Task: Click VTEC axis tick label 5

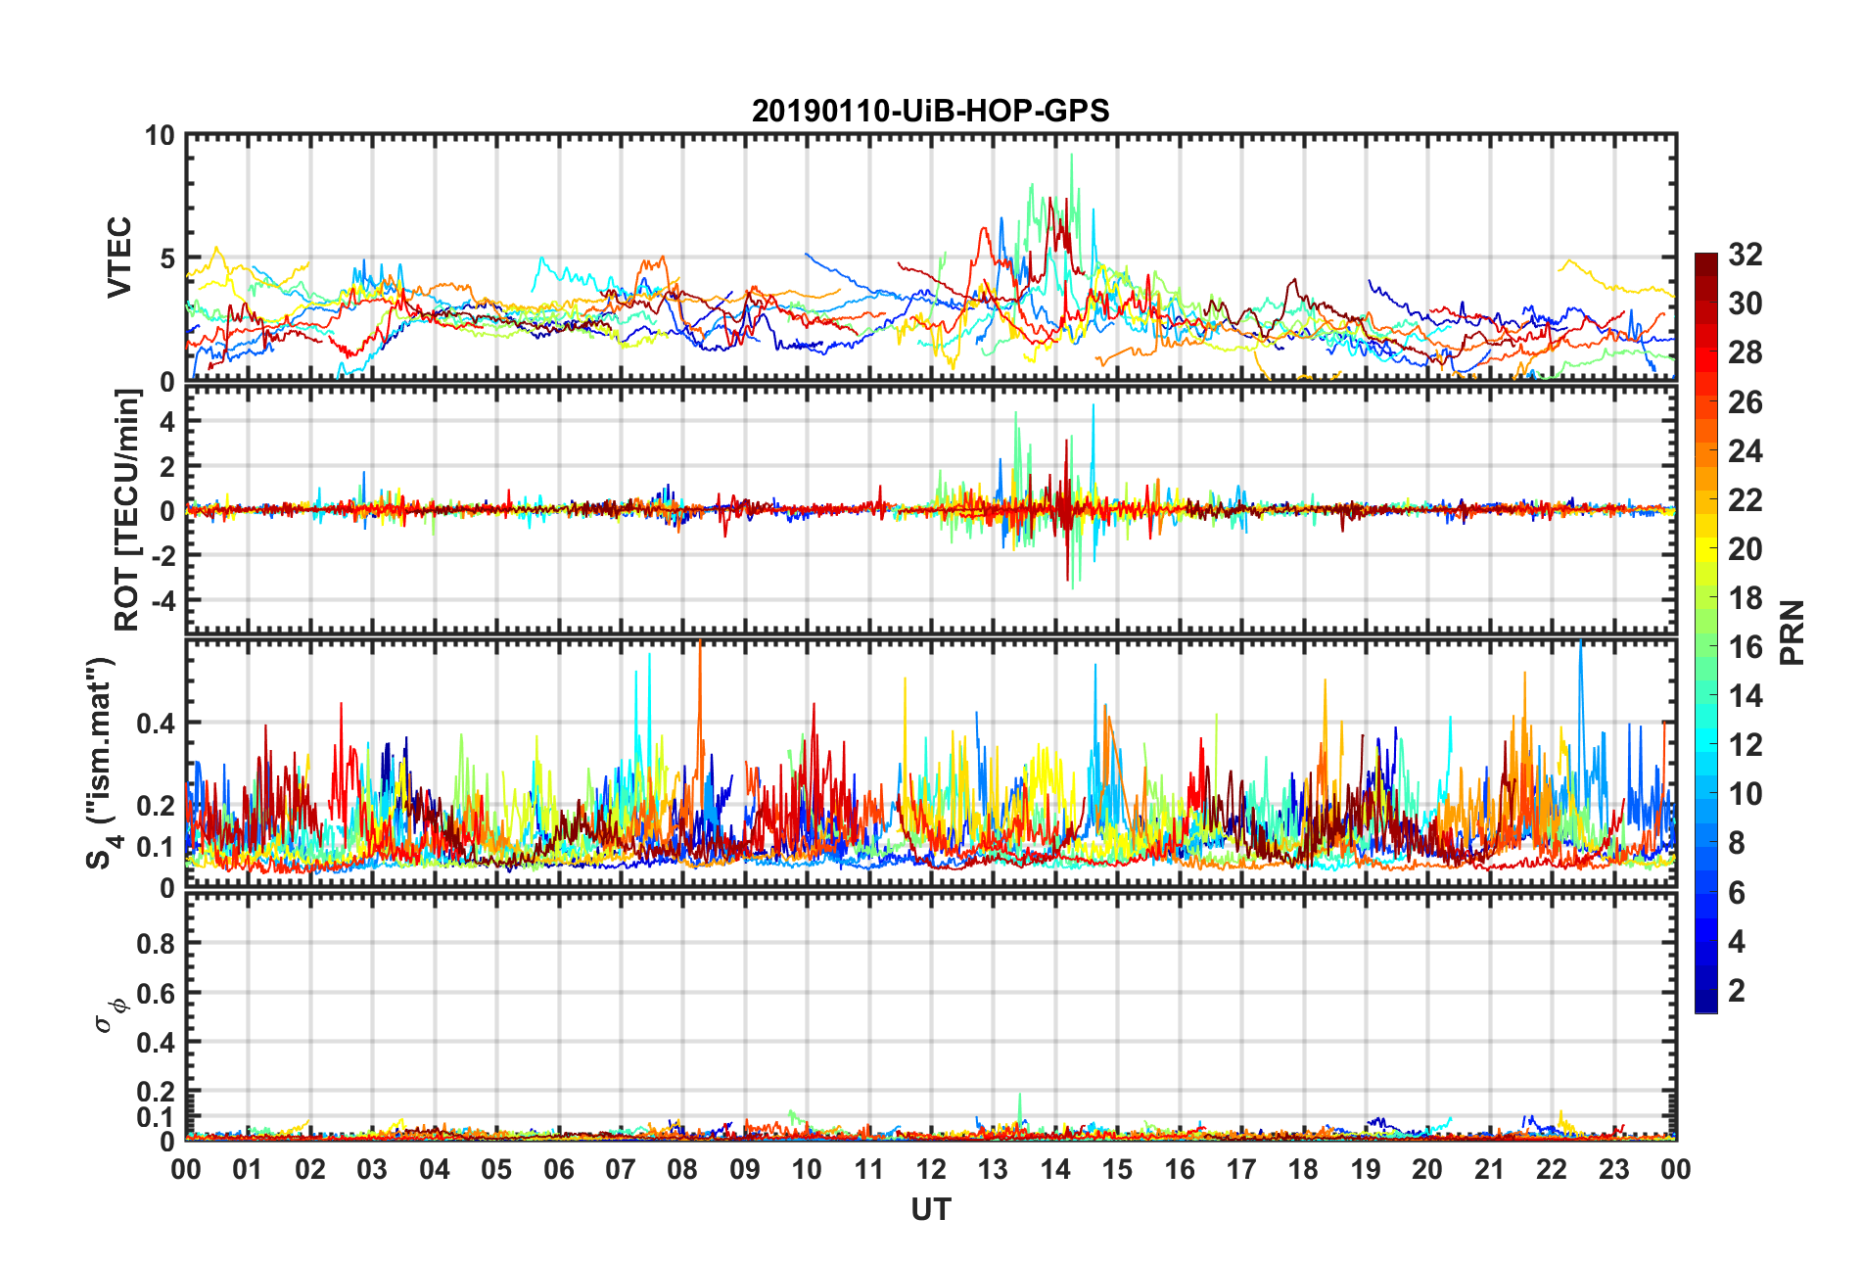Action: pos(166,258)
